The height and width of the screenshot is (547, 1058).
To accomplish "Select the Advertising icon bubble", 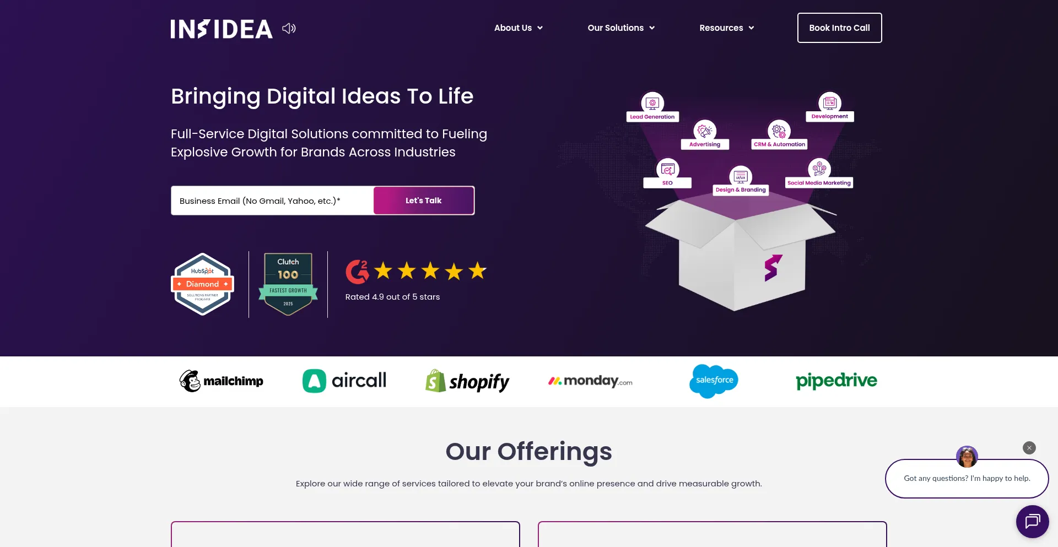I will coord(705,131).
